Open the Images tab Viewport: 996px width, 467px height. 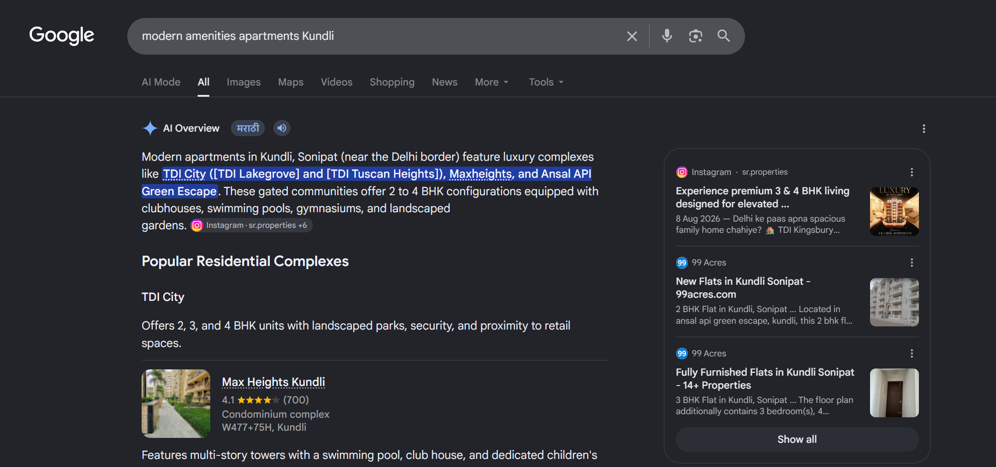point(244,82)
